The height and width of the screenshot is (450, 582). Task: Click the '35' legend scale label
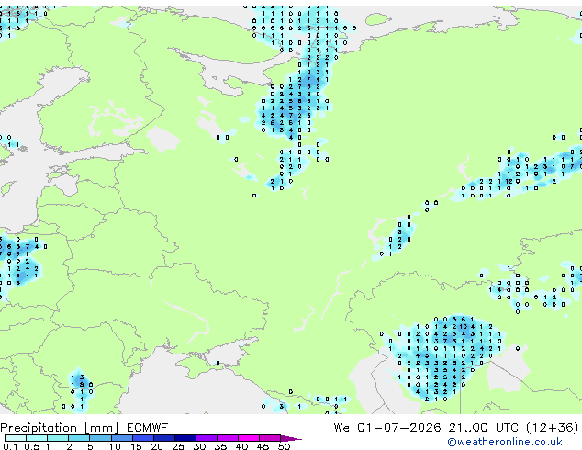pyautogui.click(x=220, y=446)
